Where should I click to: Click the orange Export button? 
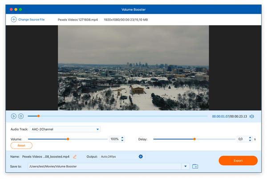tap(238, 161)
